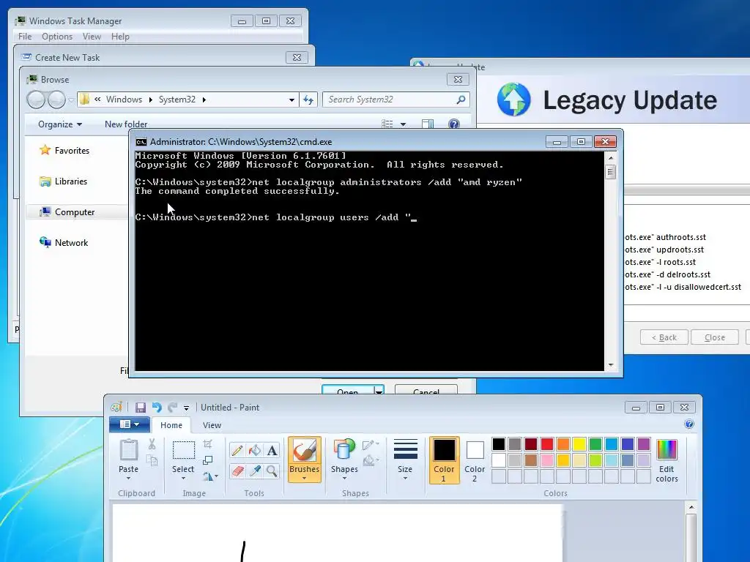Click Edit colors rainbow icon
This screenshot has height=562, width=750.
pyautogui.click(x=667, y=450)
